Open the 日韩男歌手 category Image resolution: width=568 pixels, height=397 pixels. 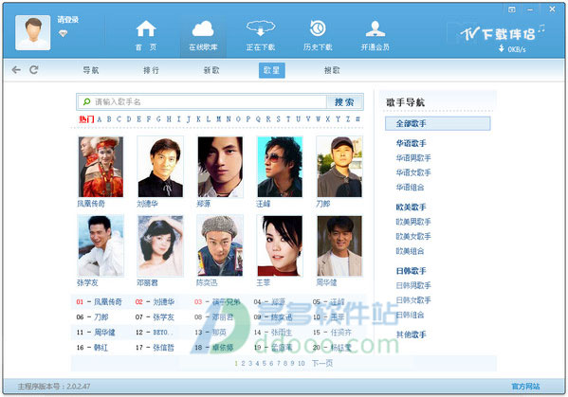coord(413,285)
